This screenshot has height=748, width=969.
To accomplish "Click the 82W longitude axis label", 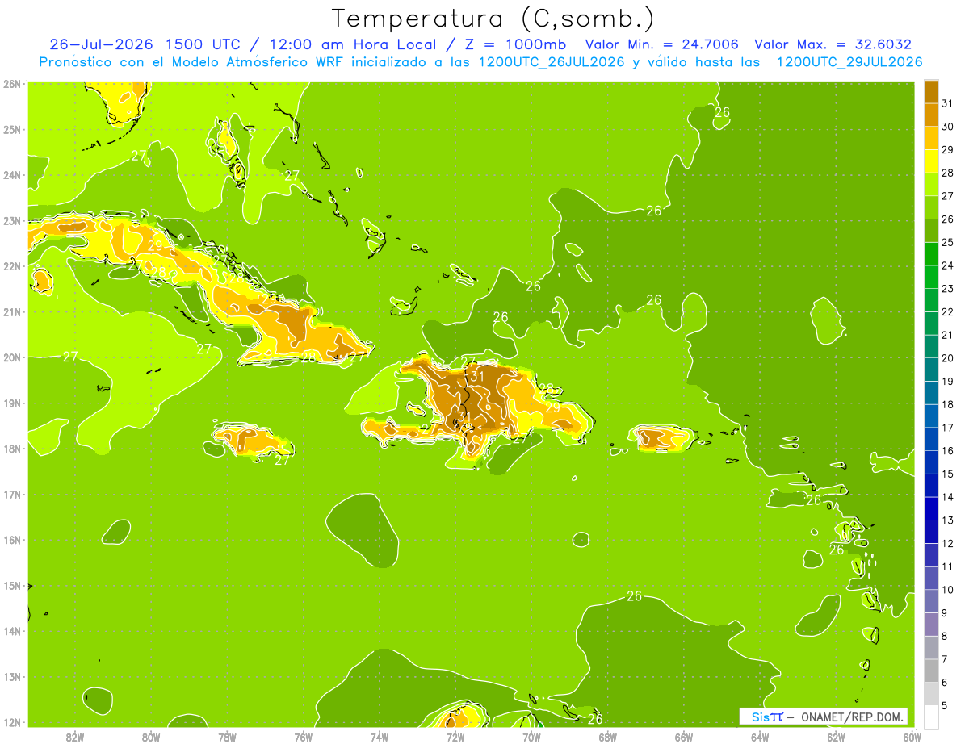I will (x=75, y=737).
